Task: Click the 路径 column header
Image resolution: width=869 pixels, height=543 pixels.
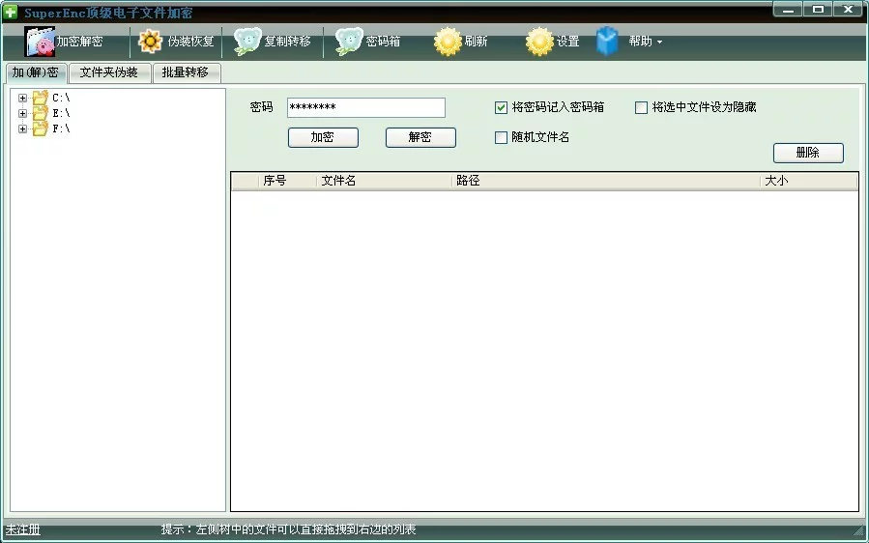Action: [x=606, y=182]
